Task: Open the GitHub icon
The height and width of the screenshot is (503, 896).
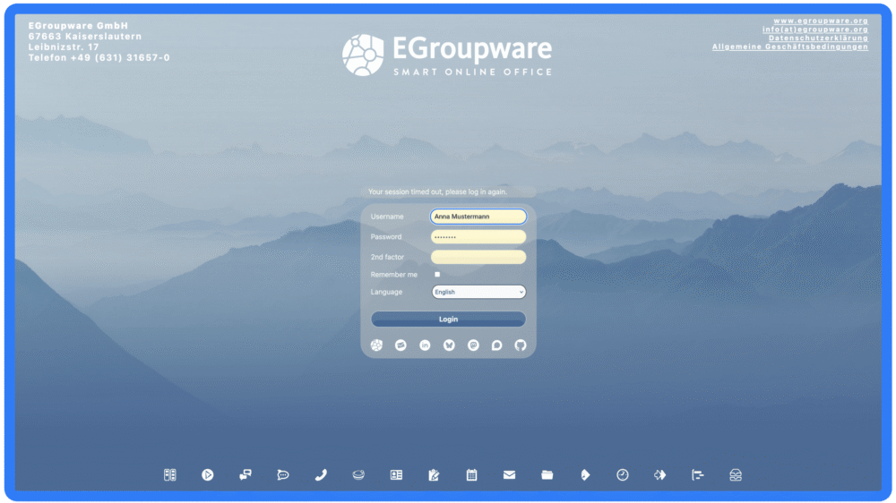Action: click(x=520, y=345)
